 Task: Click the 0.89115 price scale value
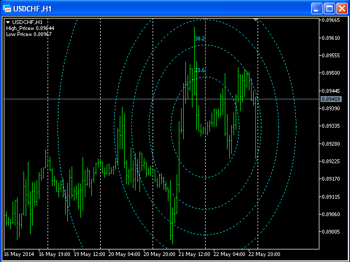click(331, 196)
